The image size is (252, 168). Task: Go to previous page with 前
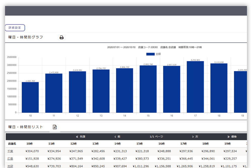pyautogui.click(x=117, y=137)
